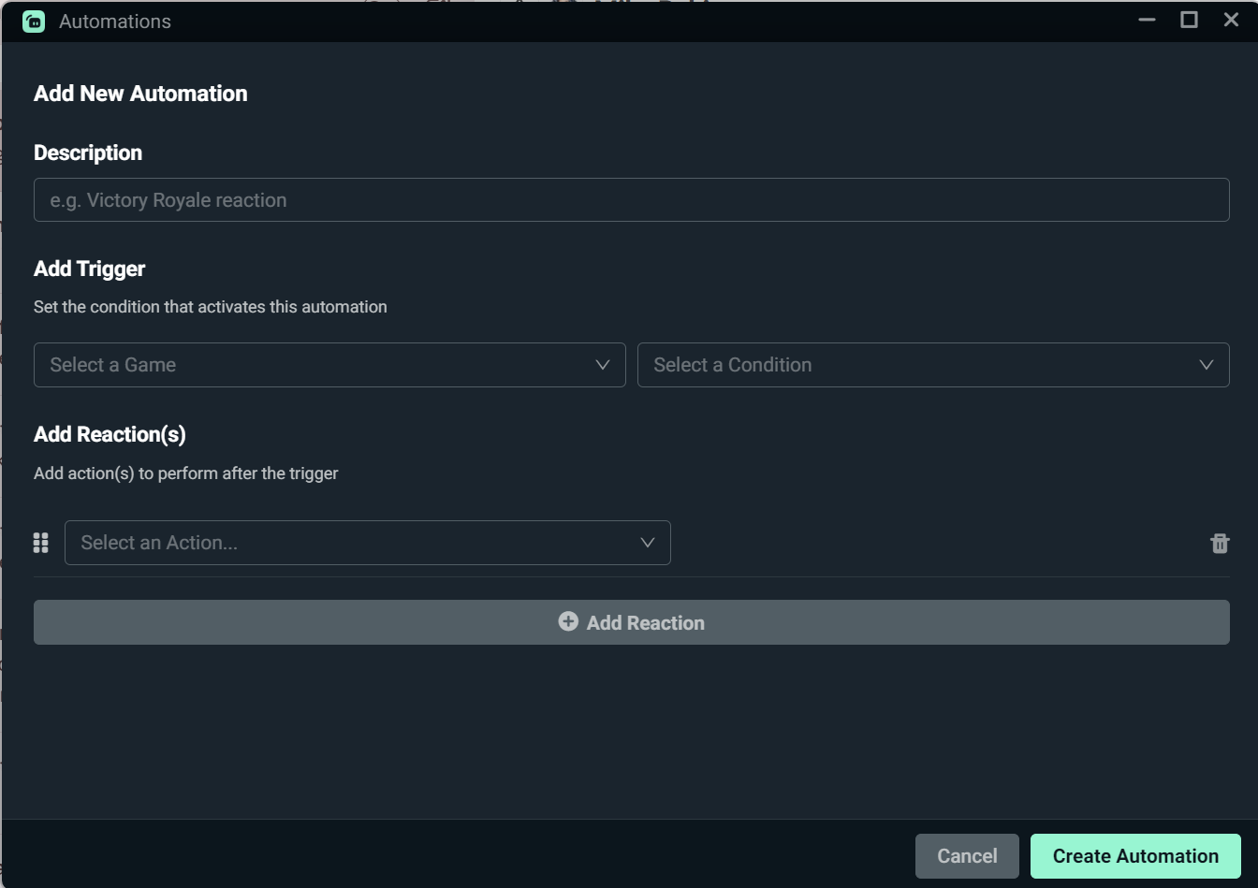This screenshot has width=1258, height=888.
Task: Delete the reaction with the trash icon
Action: [x=1220, y=543]
